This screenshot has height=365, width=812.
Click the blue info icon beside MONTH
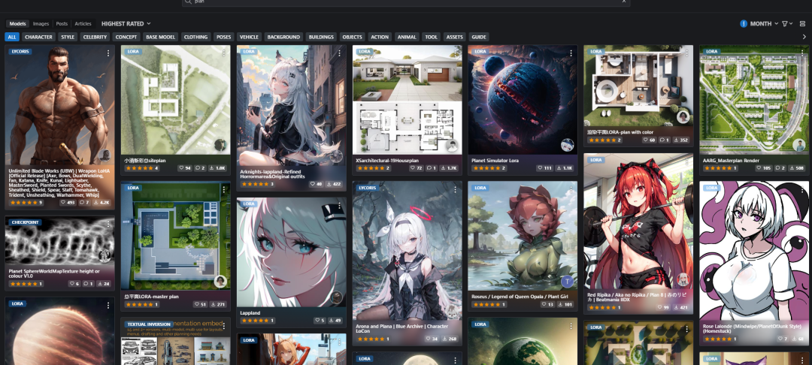(x=744, y=24)
